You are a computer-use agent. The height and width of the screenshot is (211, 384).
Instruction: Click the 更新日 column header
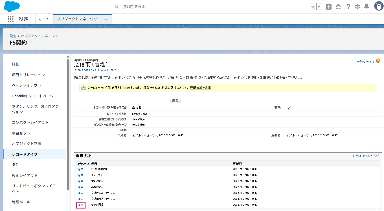237,164
